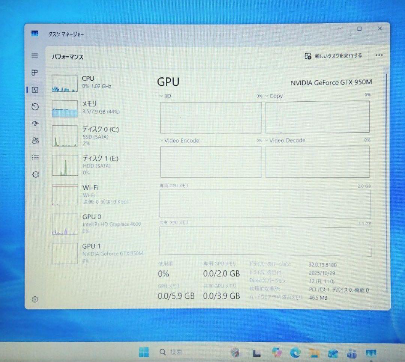The image size is (405, 362).
Task: Open the Services section icon
Action: (x=35, y=174)
